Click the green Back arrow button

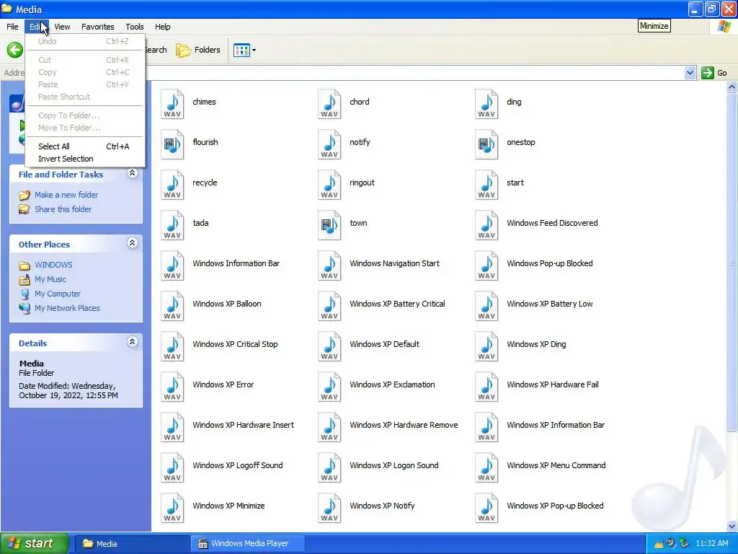pos(14,50)
